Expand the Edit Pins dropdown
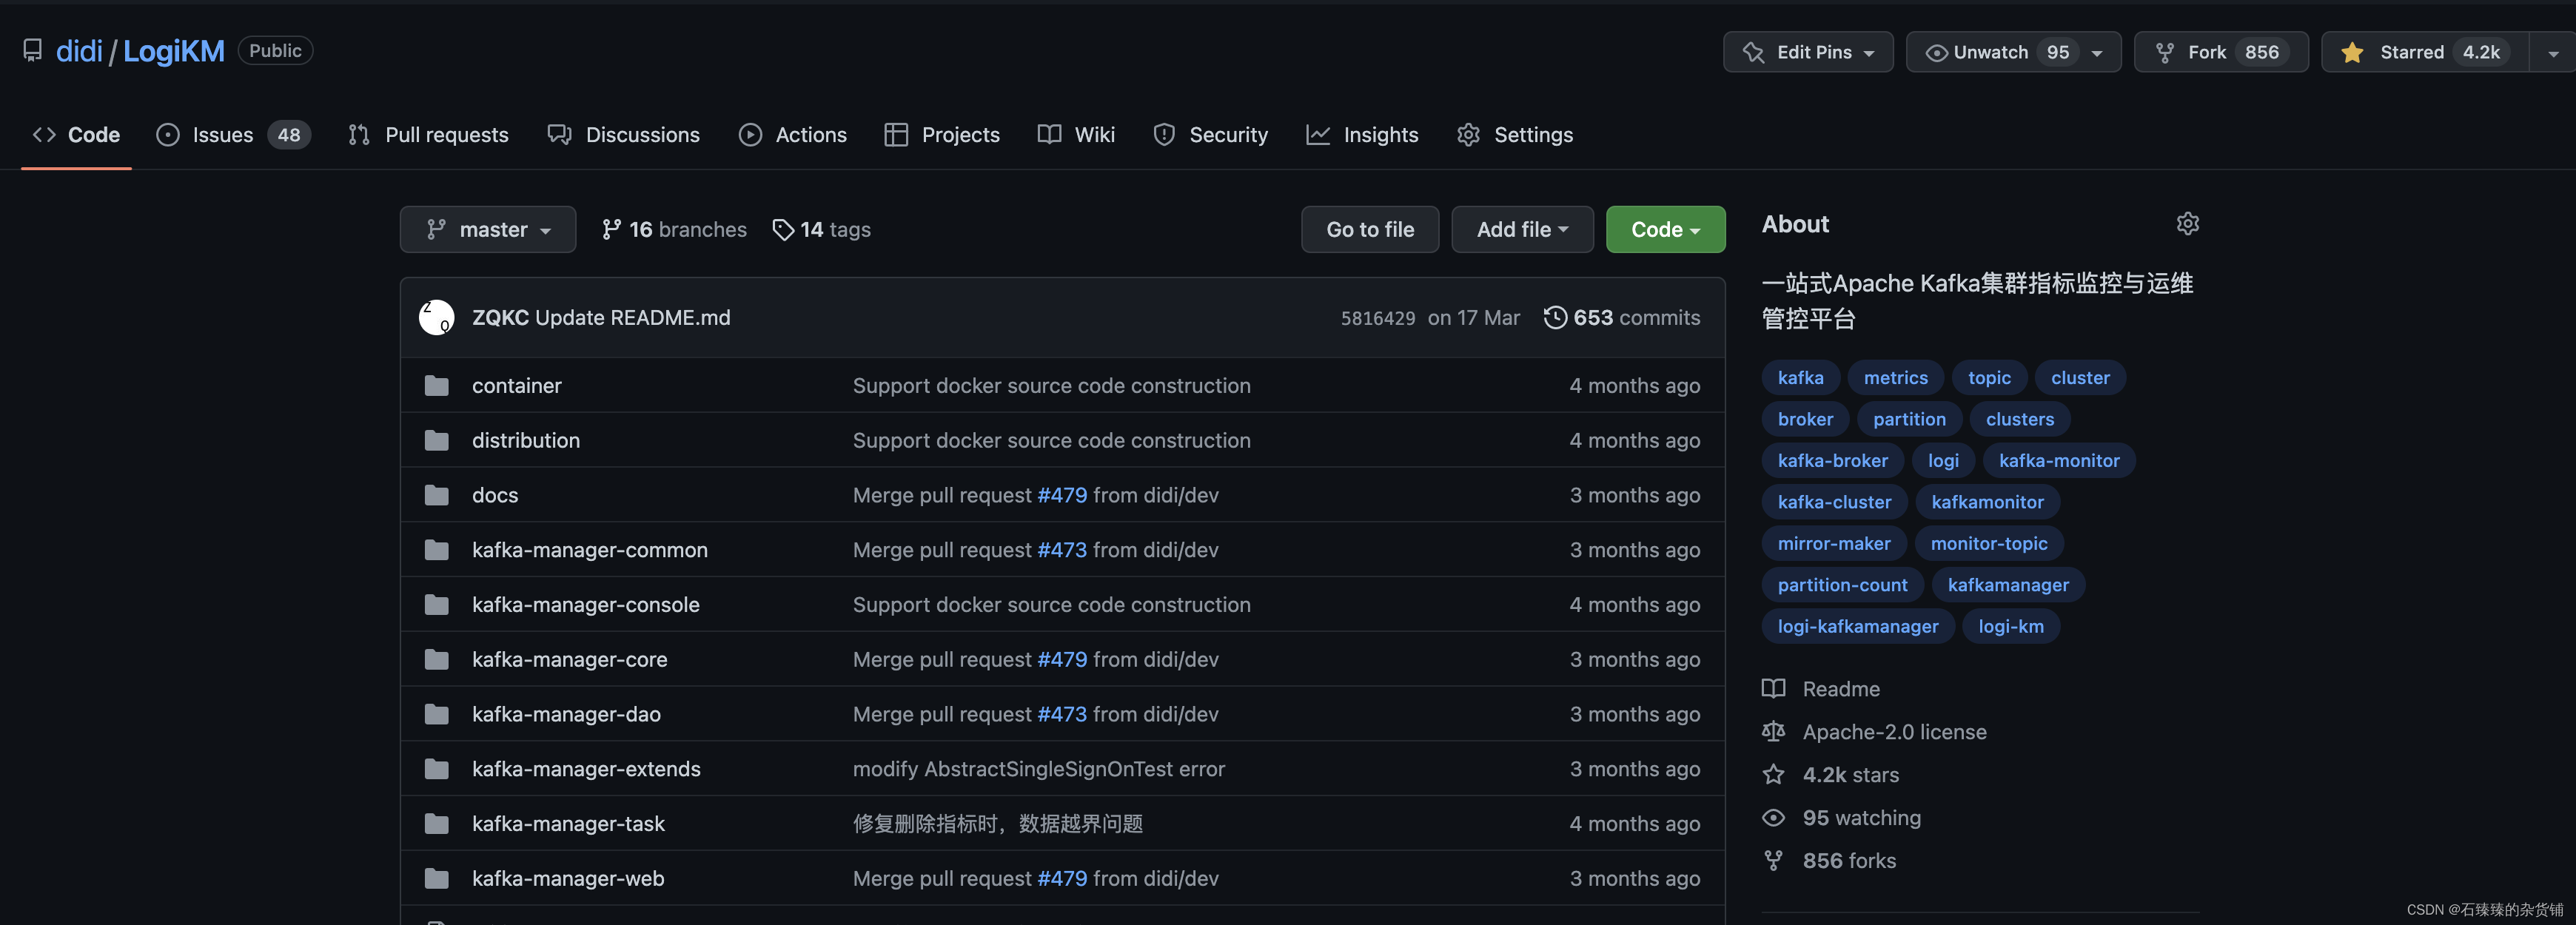Image resolution: width=2576 pixels, height=925 pixels. (1808, 52)
